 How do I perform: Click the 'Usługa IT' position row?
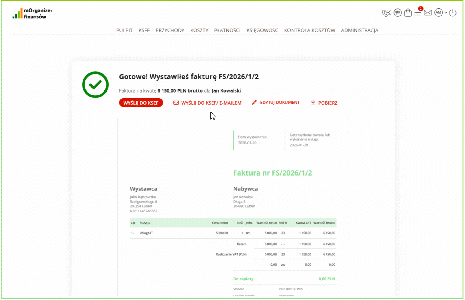233,233
